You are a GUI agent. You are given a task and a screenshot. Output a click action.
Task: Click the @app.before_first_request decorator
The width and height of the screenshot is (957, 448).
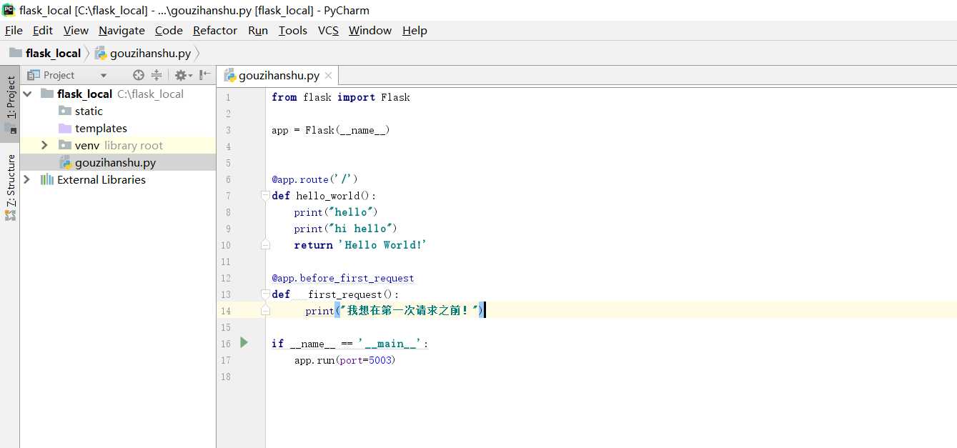coord(343,278)
